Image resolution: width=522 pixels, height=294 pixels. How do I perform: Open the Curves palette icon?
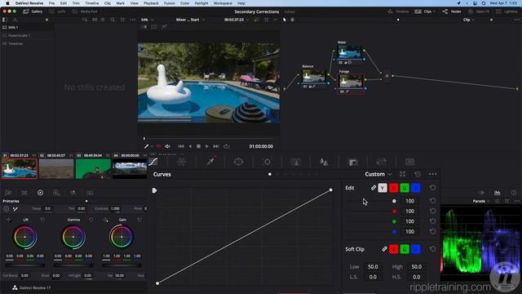coord(153,162)
